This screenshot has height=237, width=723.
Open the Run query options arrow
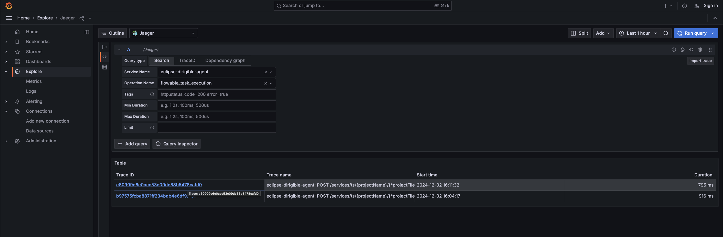click(713, 33)
